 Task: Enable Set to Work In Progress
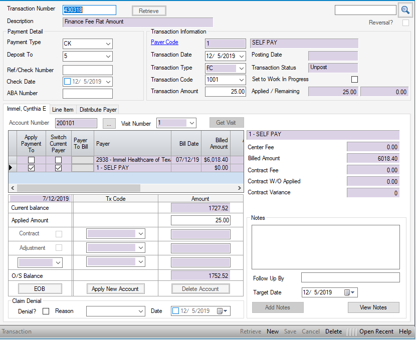pos(354,80)
